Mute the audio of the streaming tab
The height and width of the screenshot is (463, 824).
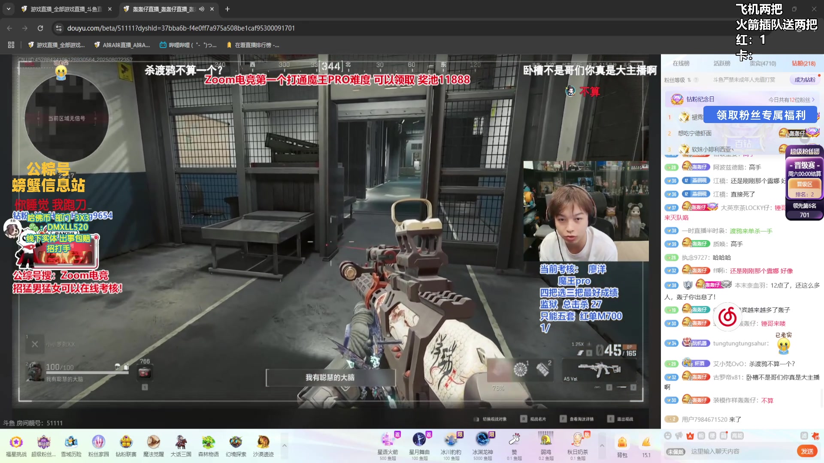pyautogui.click(x=202, y=9)
